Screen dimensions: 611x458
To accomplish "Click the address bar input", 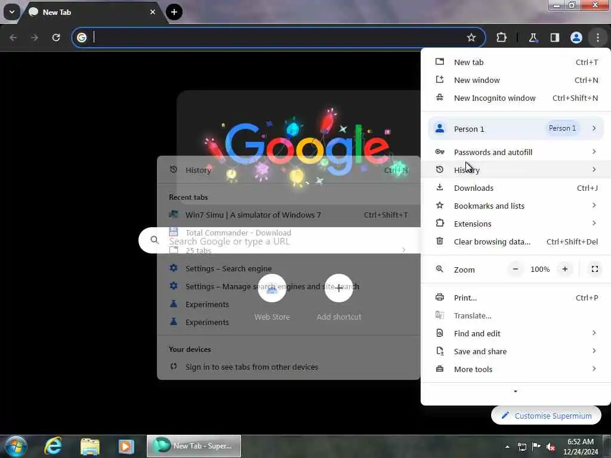I will coord(279,38).
